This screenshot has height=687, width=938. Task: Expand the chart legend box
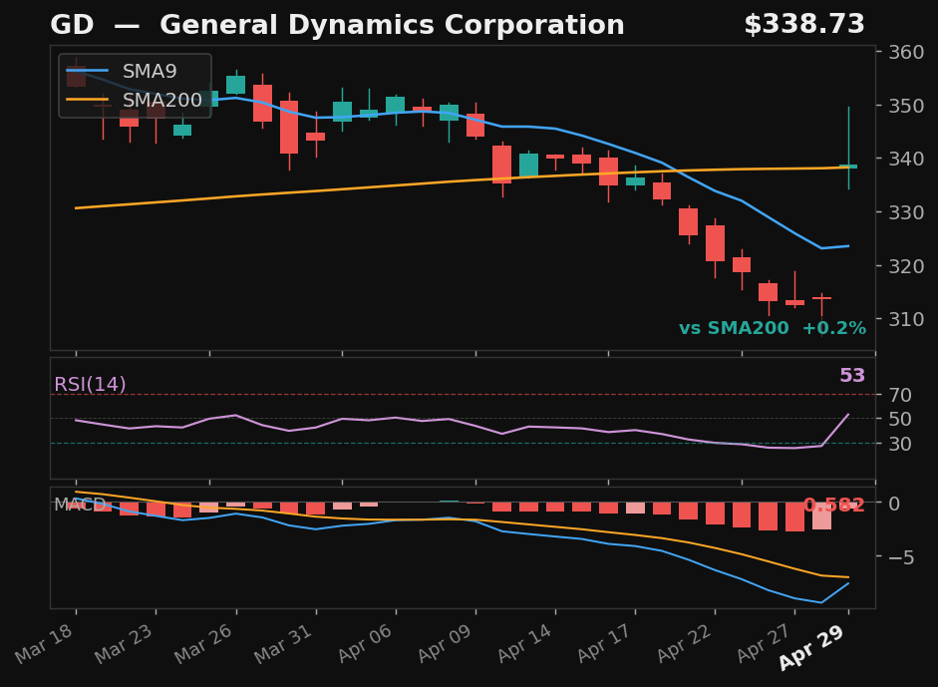click(x=134, y=86)
